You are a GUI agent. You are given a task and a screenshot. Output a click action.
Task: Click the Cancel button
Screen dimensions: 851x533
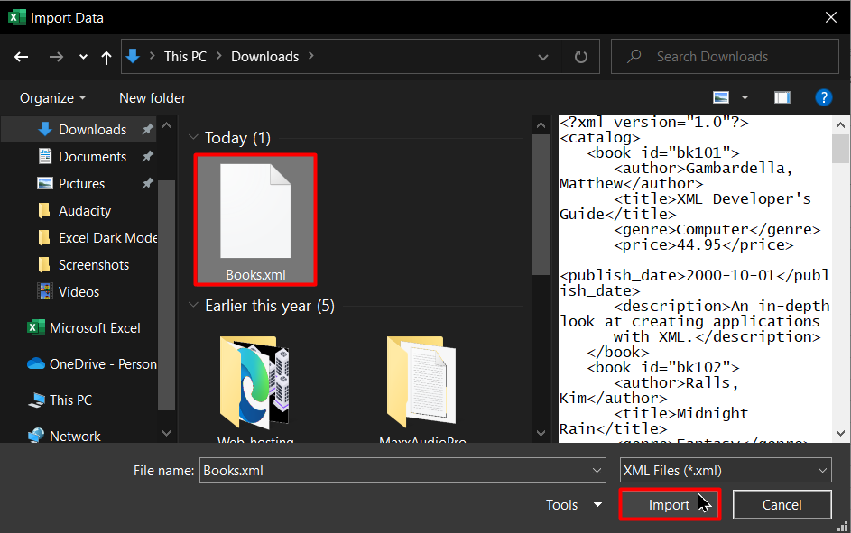(x=782, y=505)
